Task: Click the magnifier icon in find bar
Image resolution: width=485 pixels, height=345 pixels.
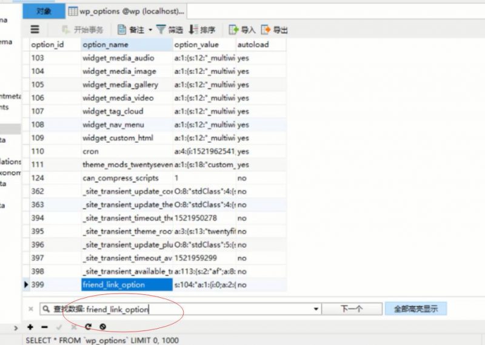Action: point(46,309)
